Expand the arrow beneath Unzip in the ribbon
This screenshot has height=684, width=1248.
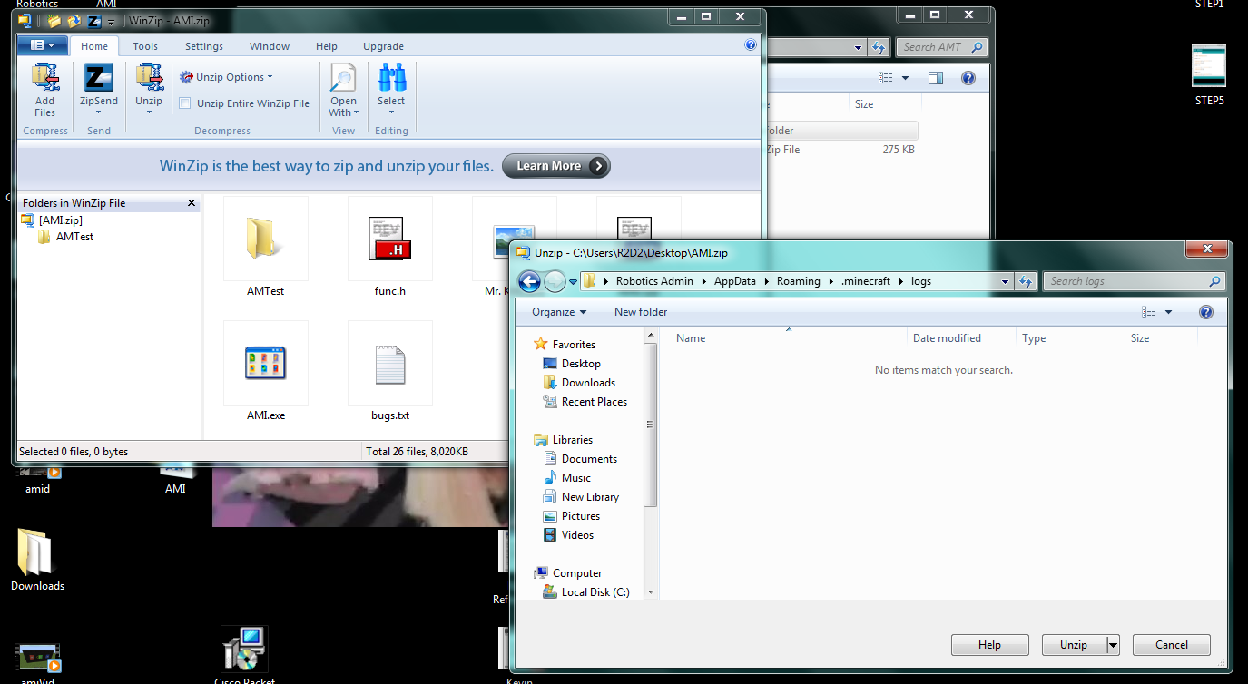tap(149, 114)
